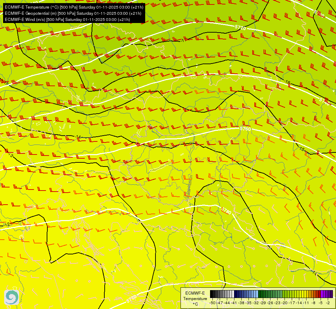Pick the darkest purple swatch at legend's warm end
Image resolution: width=336 pixels, height=309 pixels.
[x=332, y=294]
